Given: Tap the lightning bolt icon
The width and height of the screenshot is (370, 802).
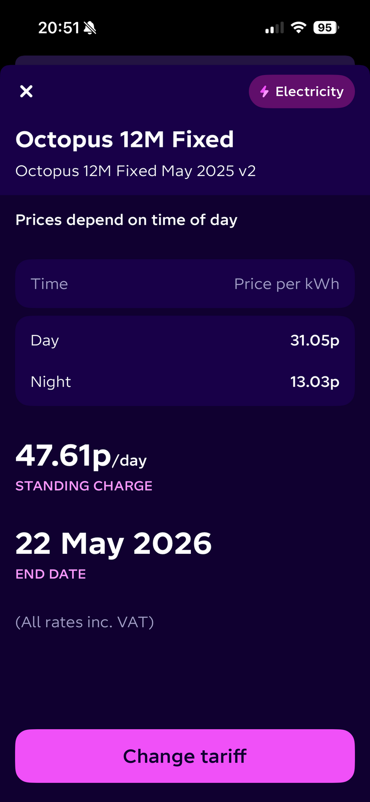Looking at the screenshot, I should pos(264,92).
